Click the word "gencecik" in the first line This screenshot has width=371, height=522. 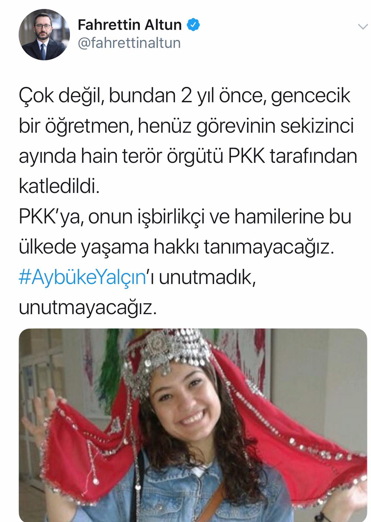[311, 96]
